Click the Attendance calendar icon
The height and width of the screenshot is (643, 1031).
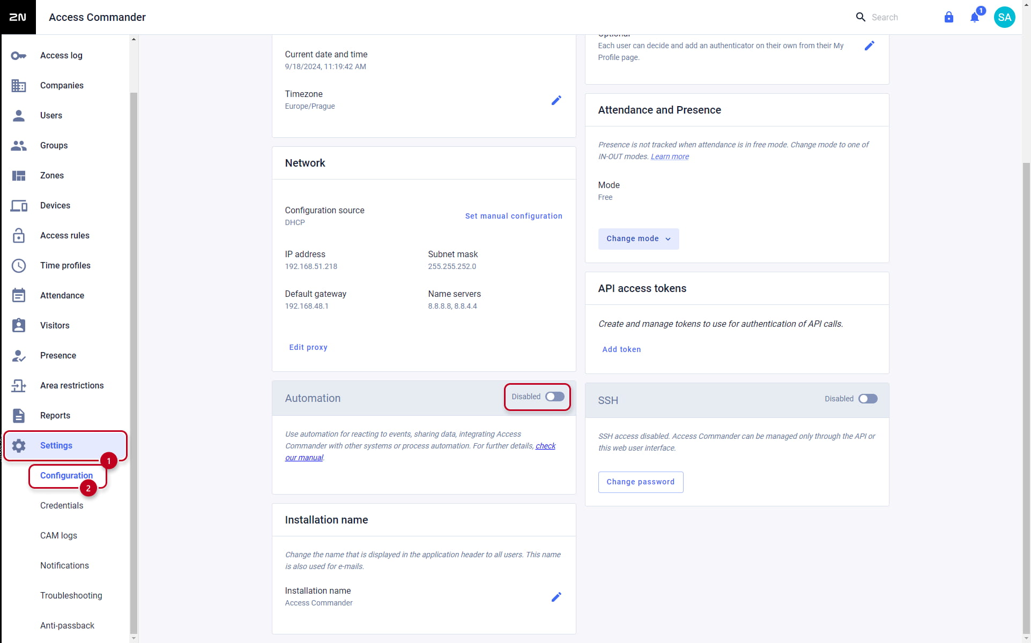[x=19, y=296]
